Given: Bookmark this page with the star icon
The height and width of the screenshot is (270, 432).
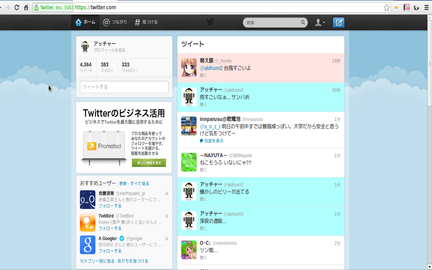Looking at the screenshot, I should [386, 7].
